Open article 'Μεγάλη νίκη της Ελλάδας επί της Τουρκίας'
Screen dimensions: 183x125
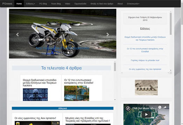coord(87,119)
